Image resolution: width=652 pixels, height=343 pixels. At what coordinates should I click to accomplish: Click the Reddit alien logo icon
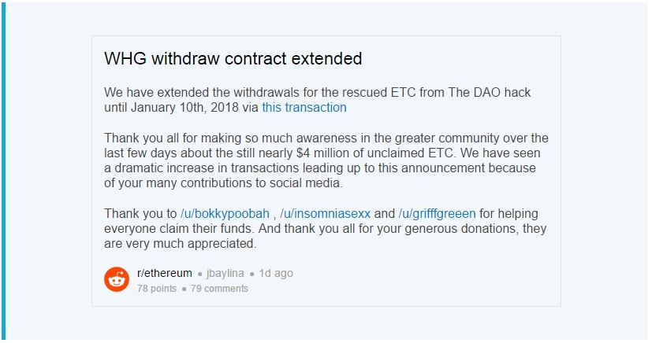click(x=117, y=279)
